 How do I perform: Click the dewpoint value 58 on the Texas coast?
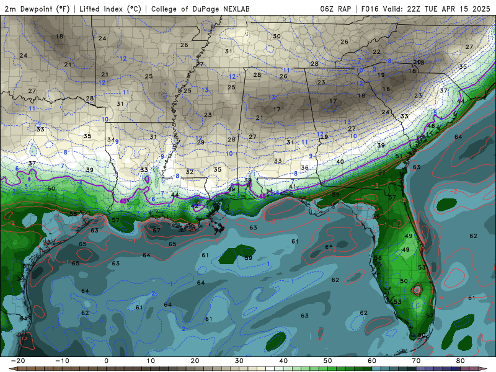[x=73, y=214]
